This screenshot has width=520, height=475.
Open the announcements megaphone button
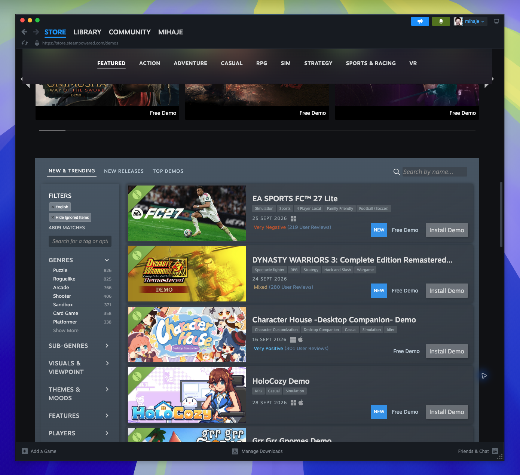[x=420, y=21]
